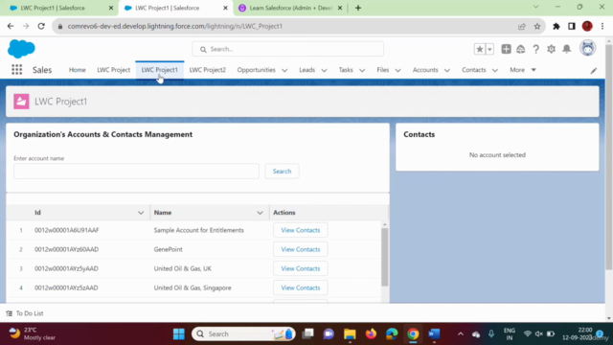Open the To Do List utility
This screenshot has width=613, height=345.
click(25, 313)
